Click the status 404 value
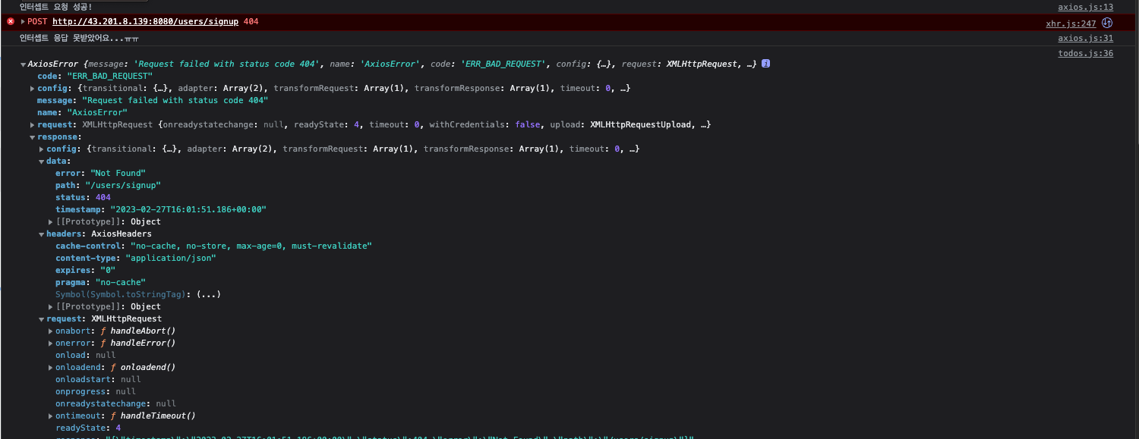This screenshot has height=439, width=1139. click(x=103, y=197)
